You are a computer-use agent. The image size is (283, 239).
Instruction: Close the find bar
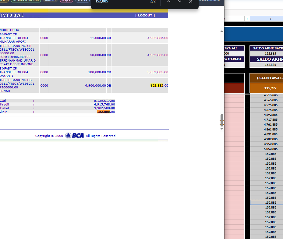click(x=191, y=2)
